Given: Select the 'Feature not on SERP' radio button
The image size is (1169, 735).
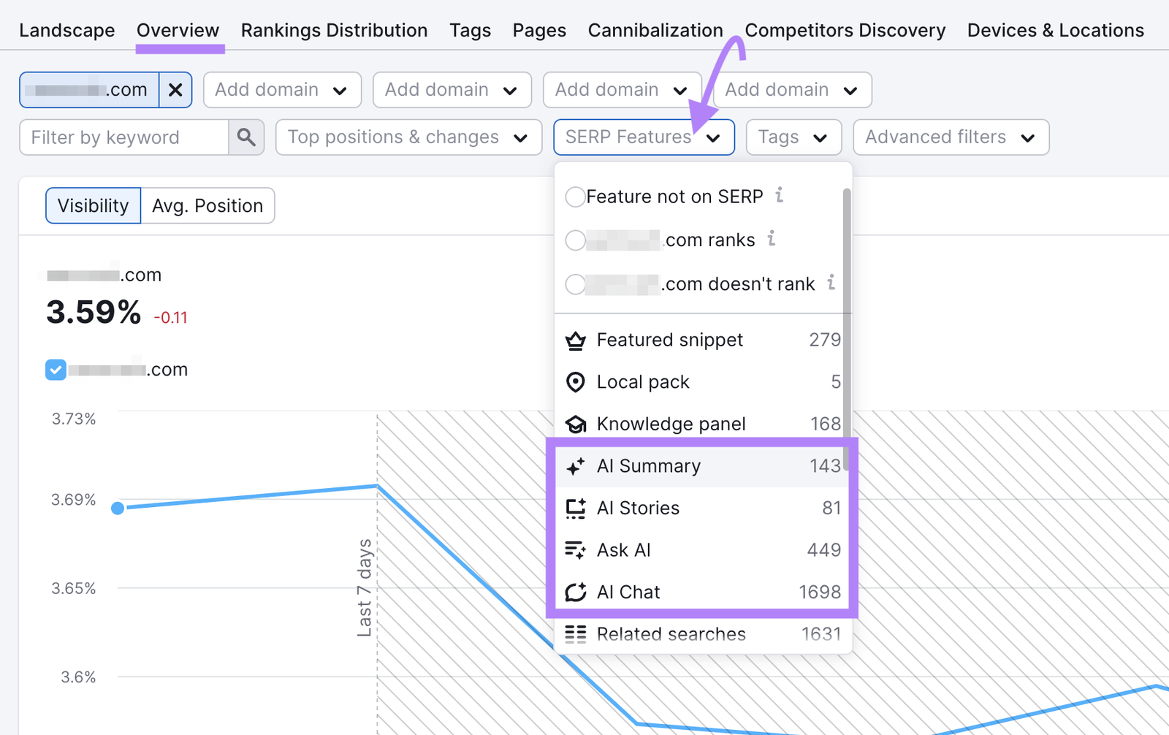Looking at the screenshot, I should click(x=575, y=196).
